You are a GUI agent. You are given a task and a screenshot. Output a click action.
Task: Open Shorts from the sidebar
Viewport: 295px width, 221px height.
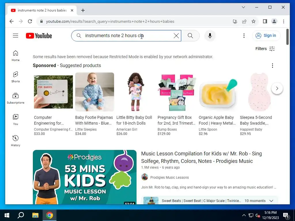click(x=16, y=77)
